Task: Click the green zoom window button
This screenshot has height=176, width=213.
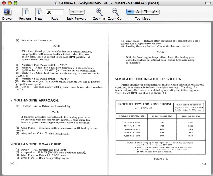Action: pyautogui.click(x=15, y=3)
